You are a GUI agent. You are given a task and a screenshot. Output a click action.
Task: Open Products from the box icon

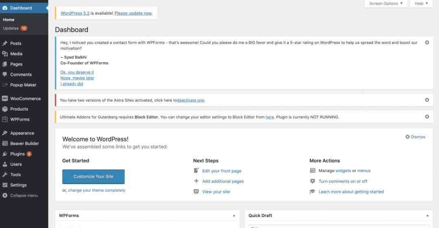click(x=5, y=109)
